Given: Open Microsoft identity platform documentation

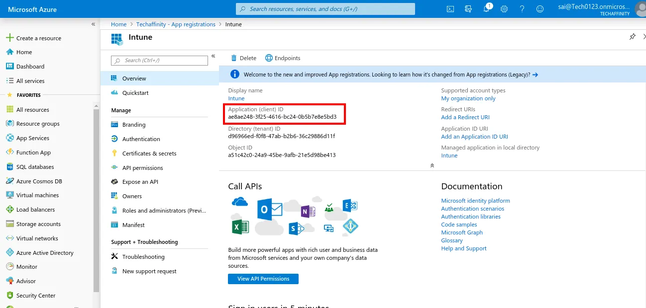Looking at the screenshot, I should 475,201.
